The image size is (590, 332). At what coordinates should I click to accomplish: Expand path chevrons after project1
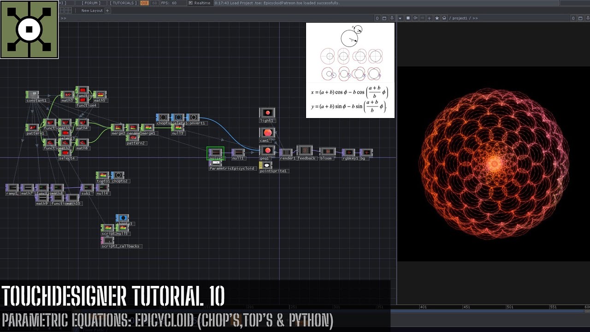click(x=475, y=18)
